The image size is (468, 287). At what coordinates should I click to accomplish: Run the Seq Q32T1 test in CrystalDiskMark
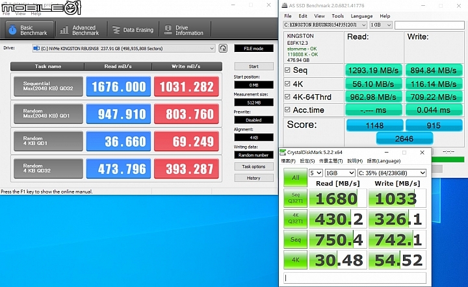click(295, 198)
